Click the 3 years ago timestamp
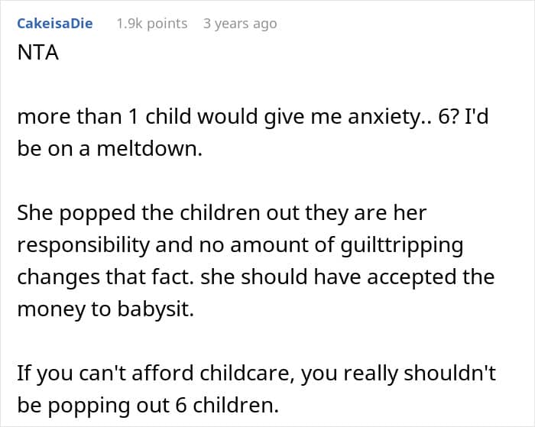This screenshot has width=535, height=427. (x=240, y=24)
